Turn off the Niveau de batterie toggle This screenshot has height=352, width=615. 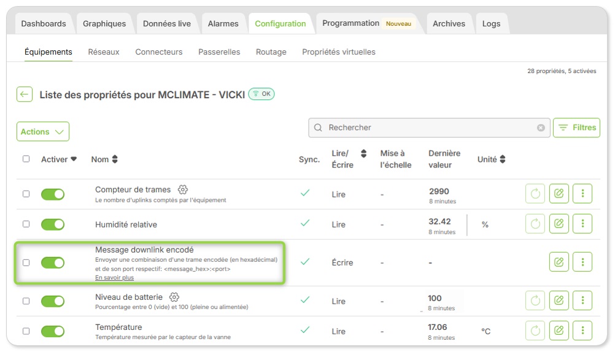point(53,301)
